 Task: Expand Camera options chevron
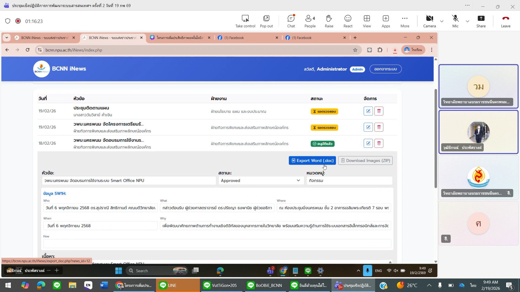442,21
